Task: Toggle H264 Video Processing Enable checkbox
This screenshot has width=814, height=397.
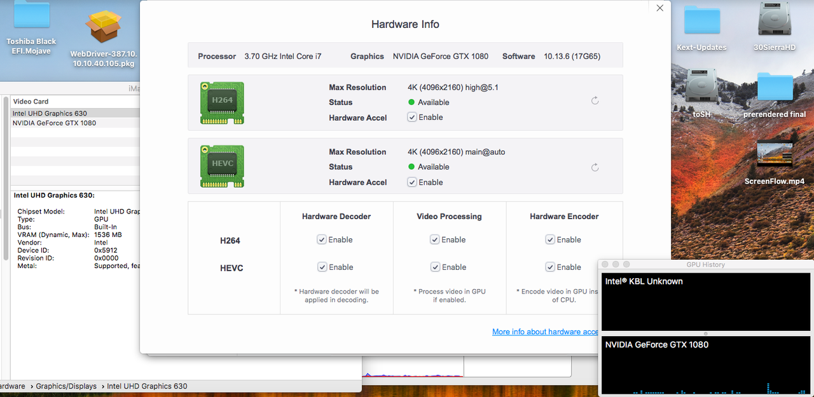Action: coord(435,239)
